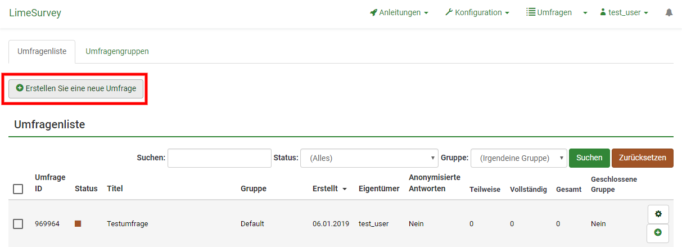Switch to the Umfragengruppen tab

(117, 51)
